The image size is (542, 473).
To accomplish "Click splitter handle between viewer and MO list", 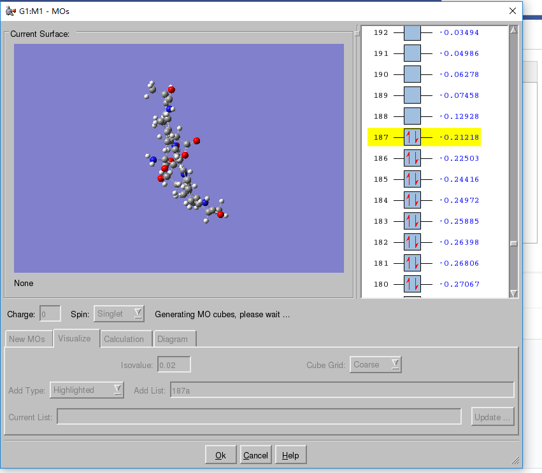I will [357, 34].
